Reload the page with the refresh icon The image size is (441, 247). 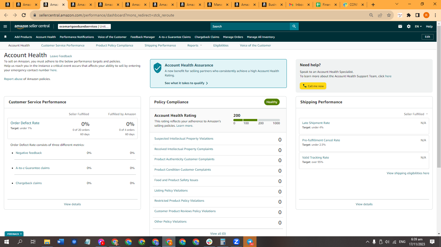click(x=24, y=15)
